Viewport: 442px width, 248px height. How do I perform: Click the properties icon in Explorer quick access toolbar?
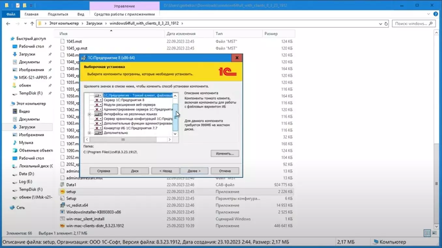tap(18, 5)
